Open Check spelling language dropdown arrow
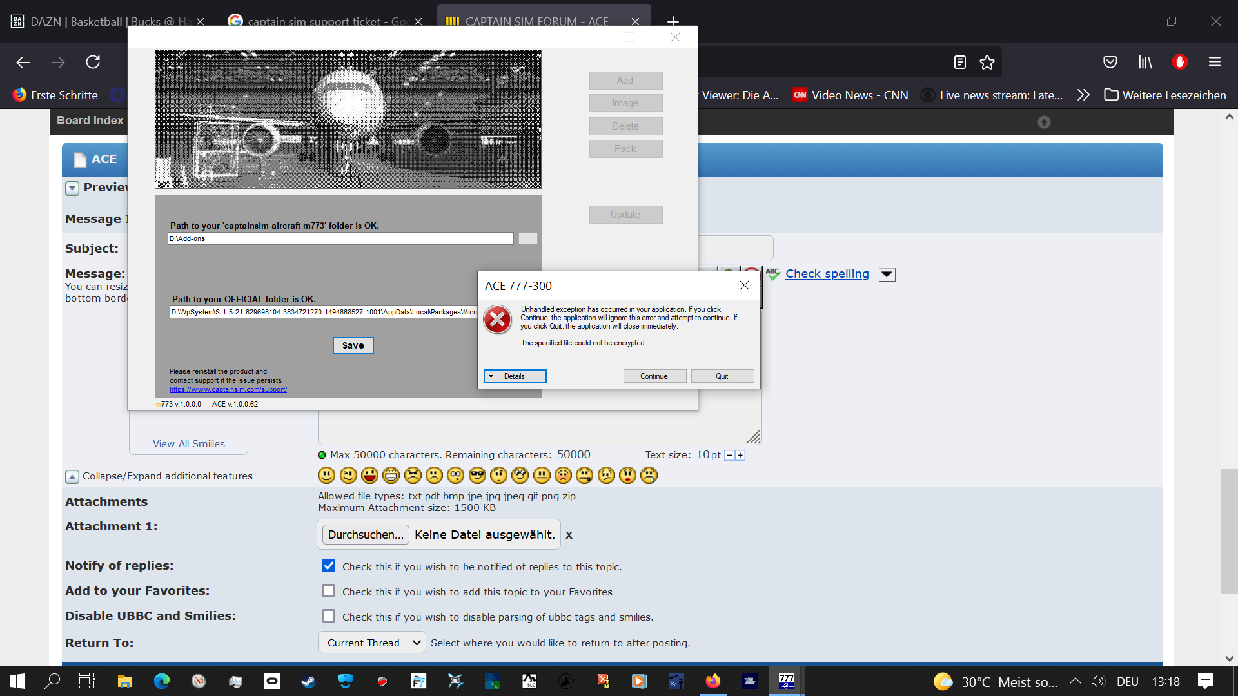The width and height of the screenshot is (1238, 696). tap(887, 275)
